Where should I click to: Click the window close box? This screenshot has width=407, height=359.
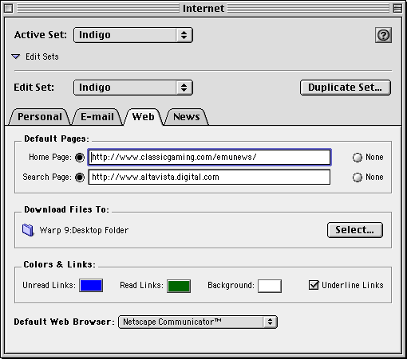(9, 8)
